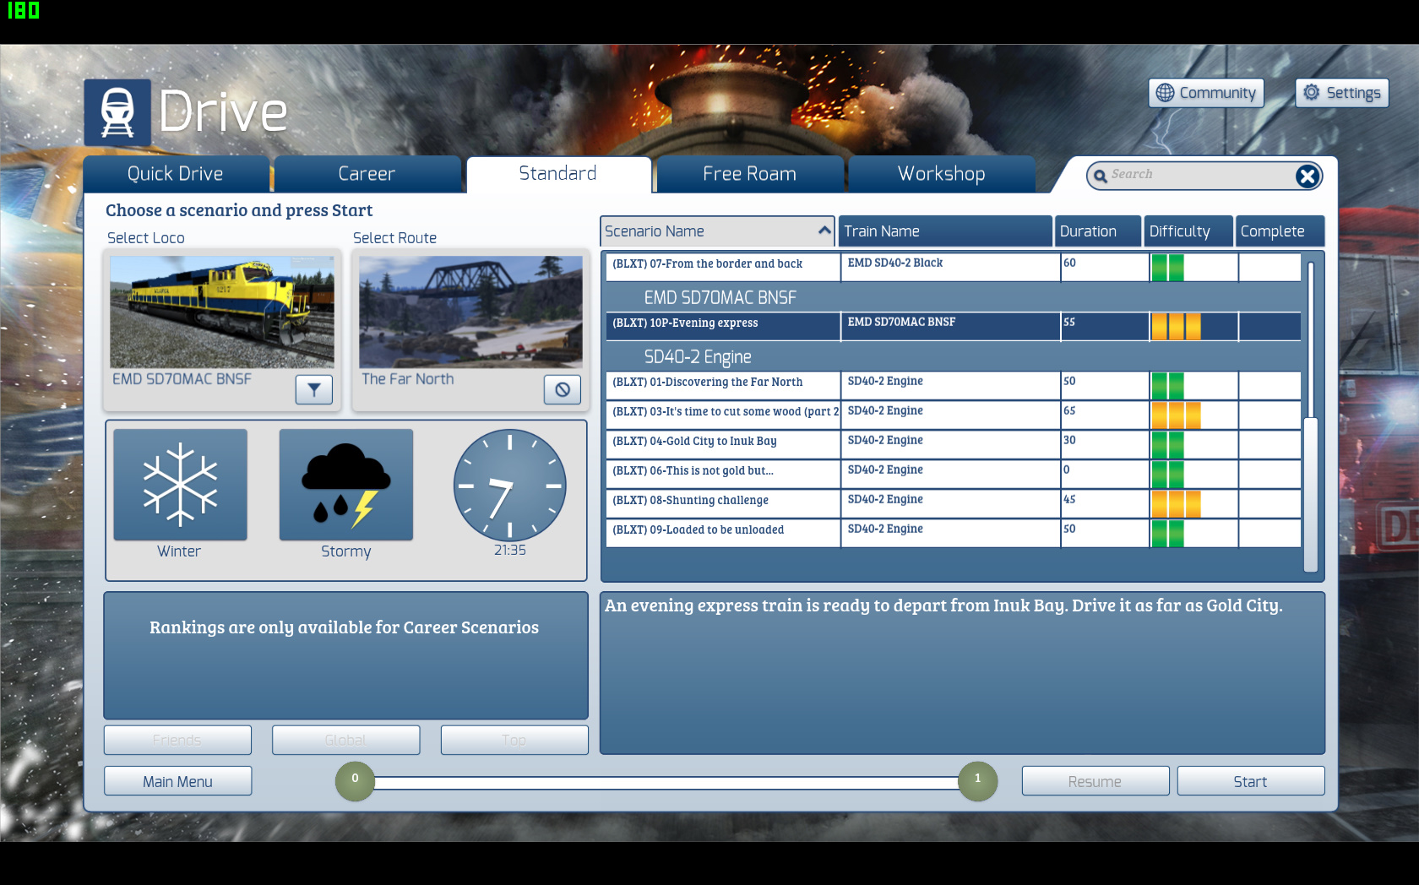Select the Standard tab
The height and width of the screenshot is (885, 1419).
point(558,174)
